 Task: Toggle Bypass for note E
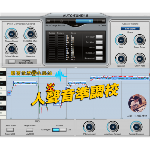point(52,44)
